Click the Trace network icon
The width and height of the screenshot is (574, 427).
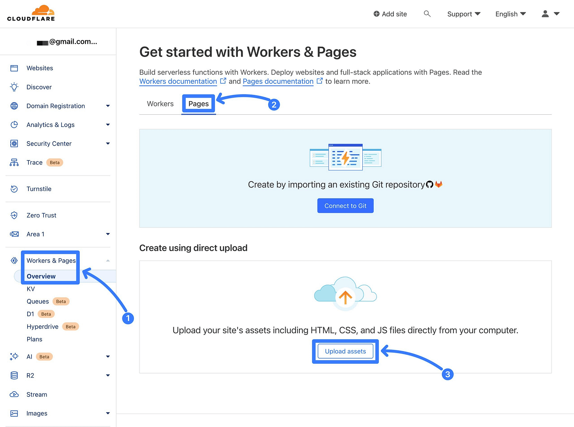[14, 162]
